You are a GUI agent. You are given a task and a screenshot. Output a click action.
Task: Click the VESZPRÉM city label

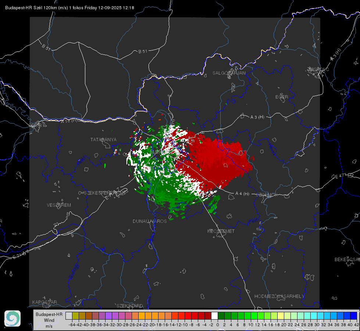click(x=59, y=205)
